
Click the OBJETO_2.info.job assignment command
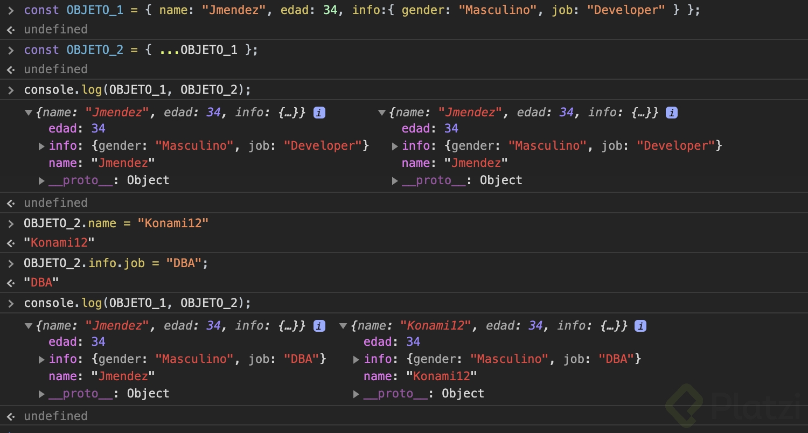coord(116,263)
